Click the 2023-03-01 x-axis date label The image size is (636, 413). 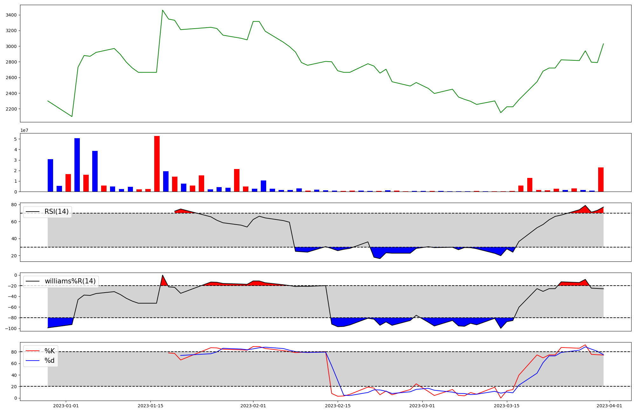pos(422,406)
